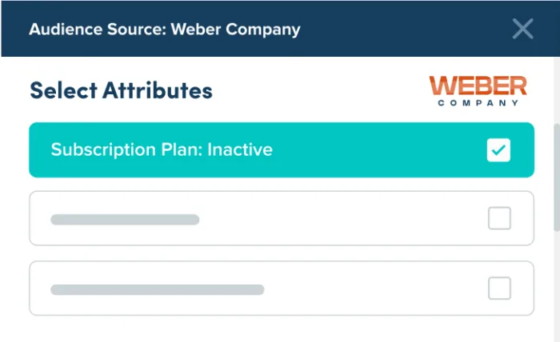Click the Select Attributes heading
The width and height of the screenshot is (560, 342).
(121, 90)
